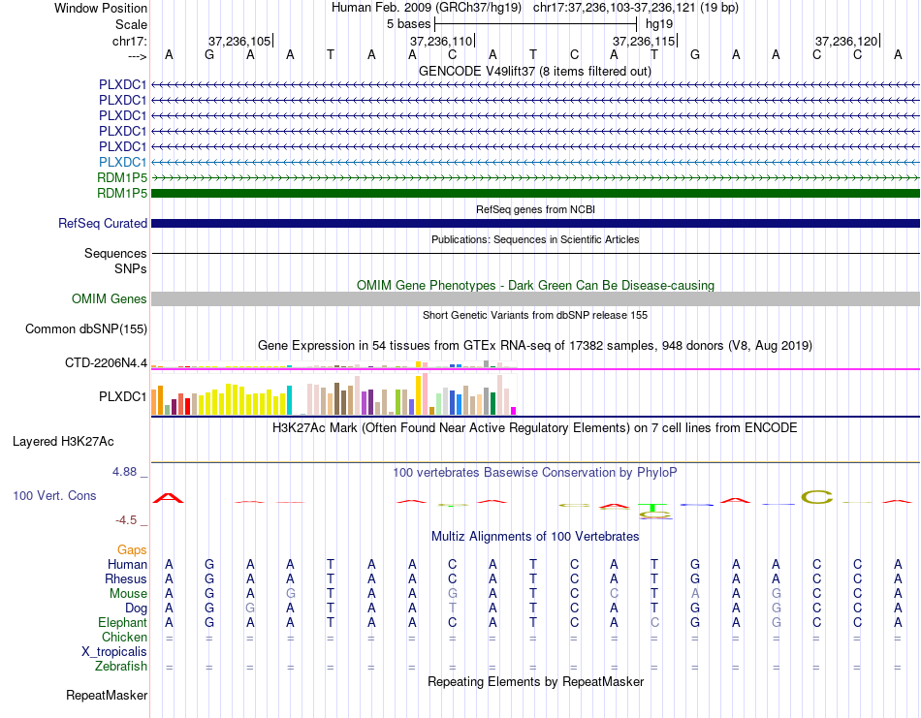Click the PLXDC1 label beside expression bar chart

pos(122,397)
